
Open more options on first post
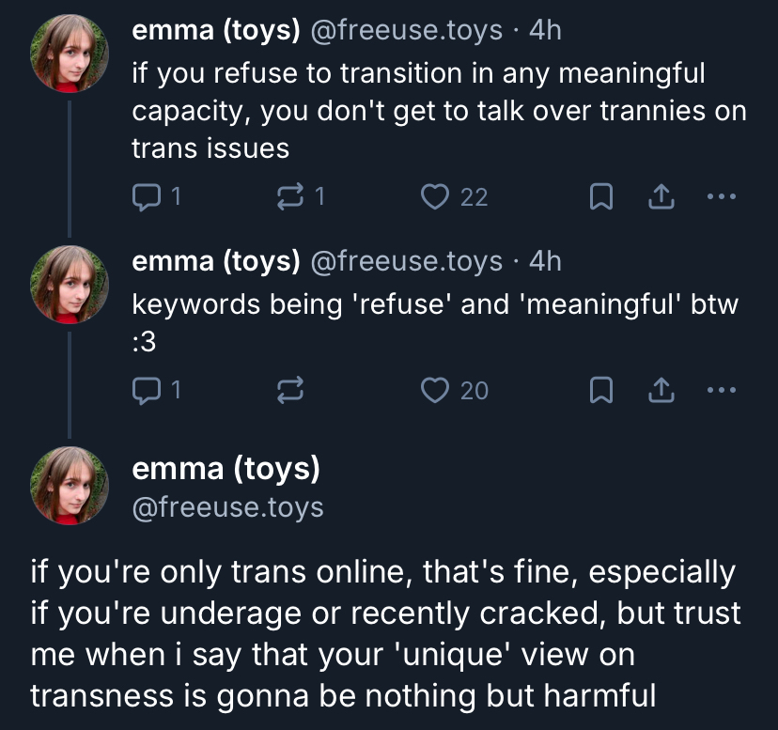[x=722, y=196]
